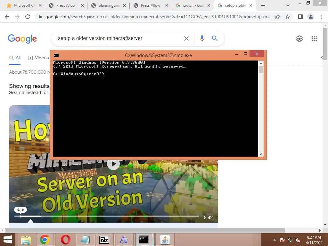Click the page's horizontal scrollbar

click(145, 230)
